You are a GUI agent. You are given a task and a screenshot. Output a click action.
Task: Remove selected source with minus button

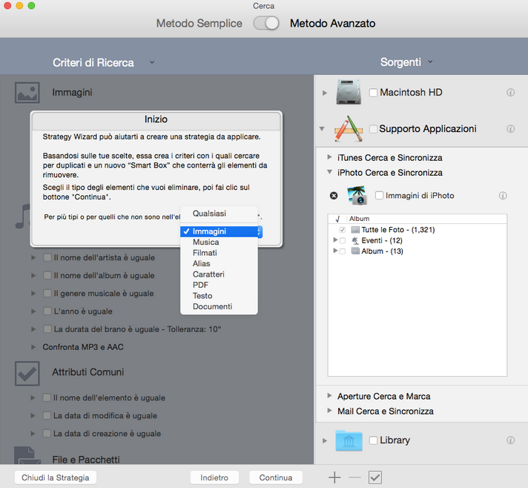(354, 477)
